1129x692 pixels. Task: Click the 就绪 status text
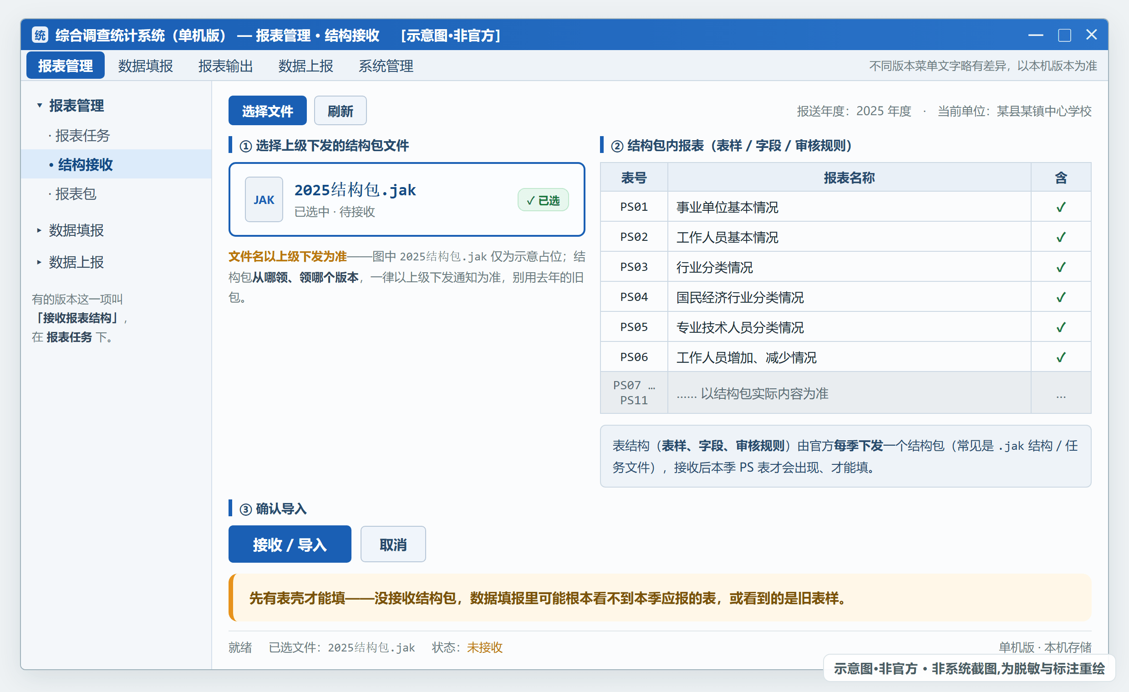[x=240, y=647]
